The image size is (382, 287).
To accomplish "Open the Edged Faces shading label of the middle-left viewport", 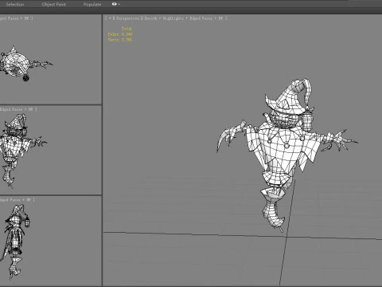I will 11,109.
